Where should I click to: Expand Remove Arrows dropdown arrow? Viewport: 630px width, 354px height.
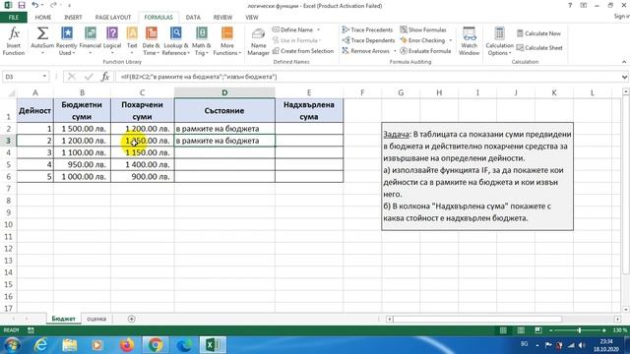coord(395,51)
